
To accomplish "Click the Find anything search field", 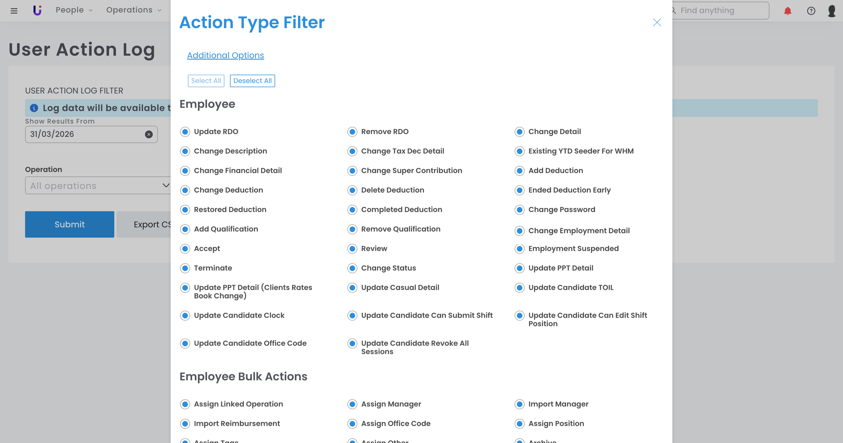I will pyautogui.click(x=720, y=11).
